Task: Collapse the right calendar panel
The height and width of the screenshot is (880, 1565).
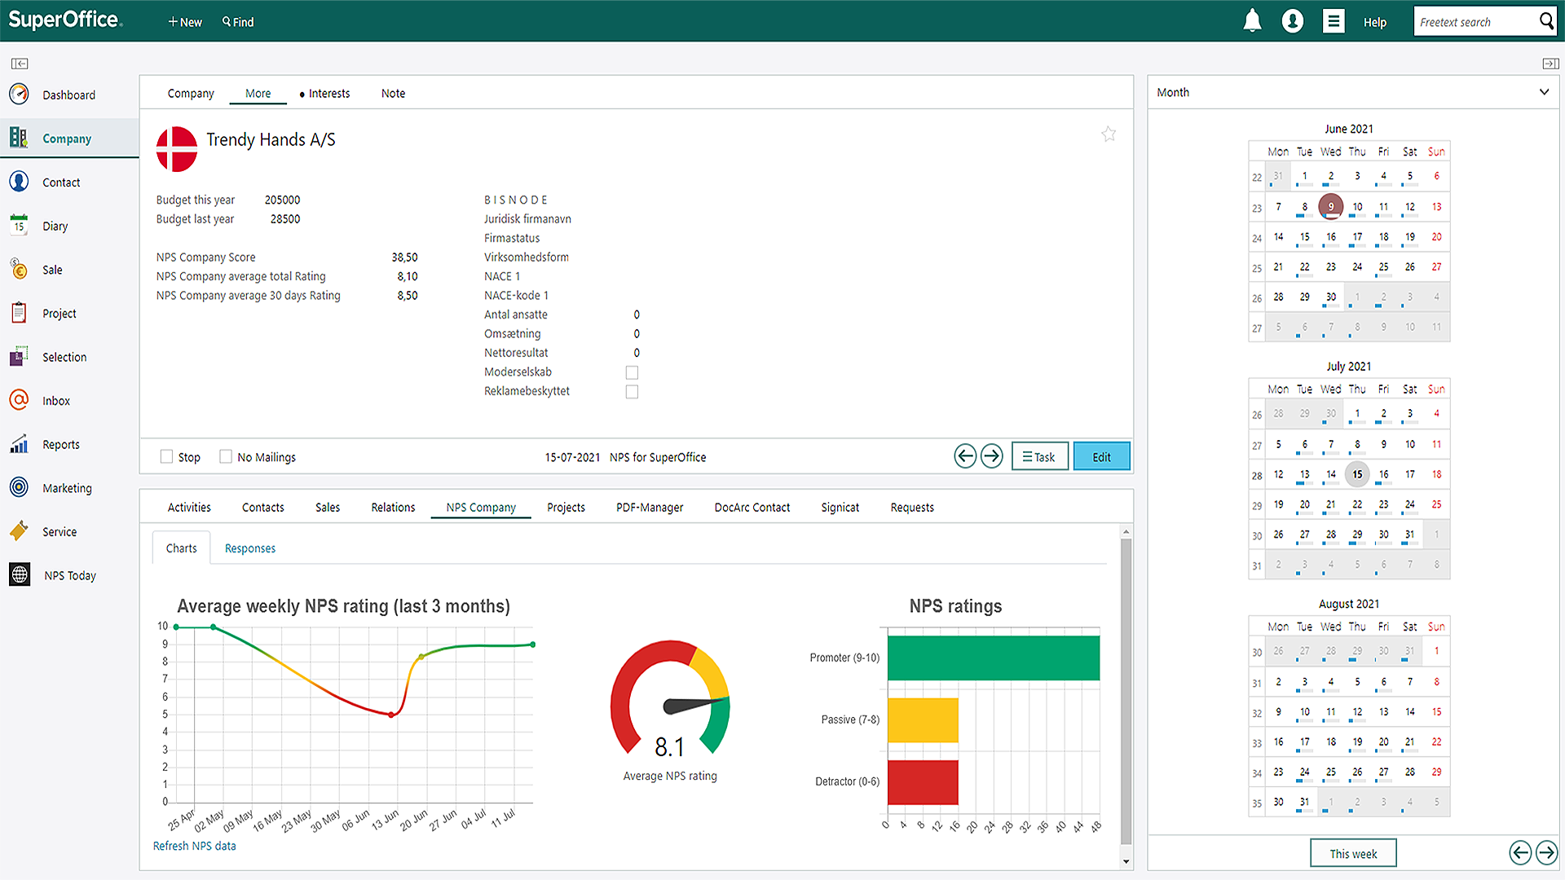Action: click(1550, 64)
